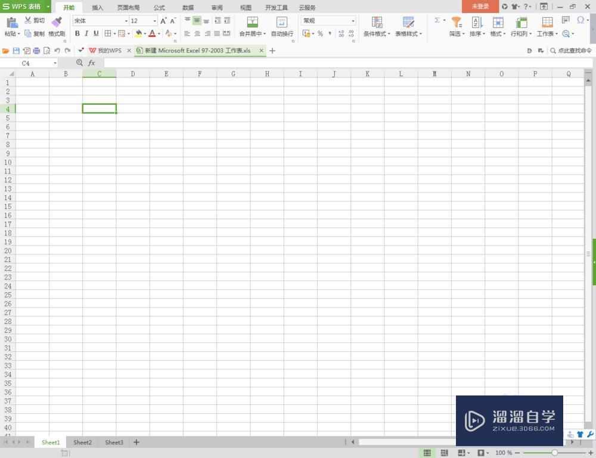Align text right
Screen dimensions: 596x458
[207, 33]
